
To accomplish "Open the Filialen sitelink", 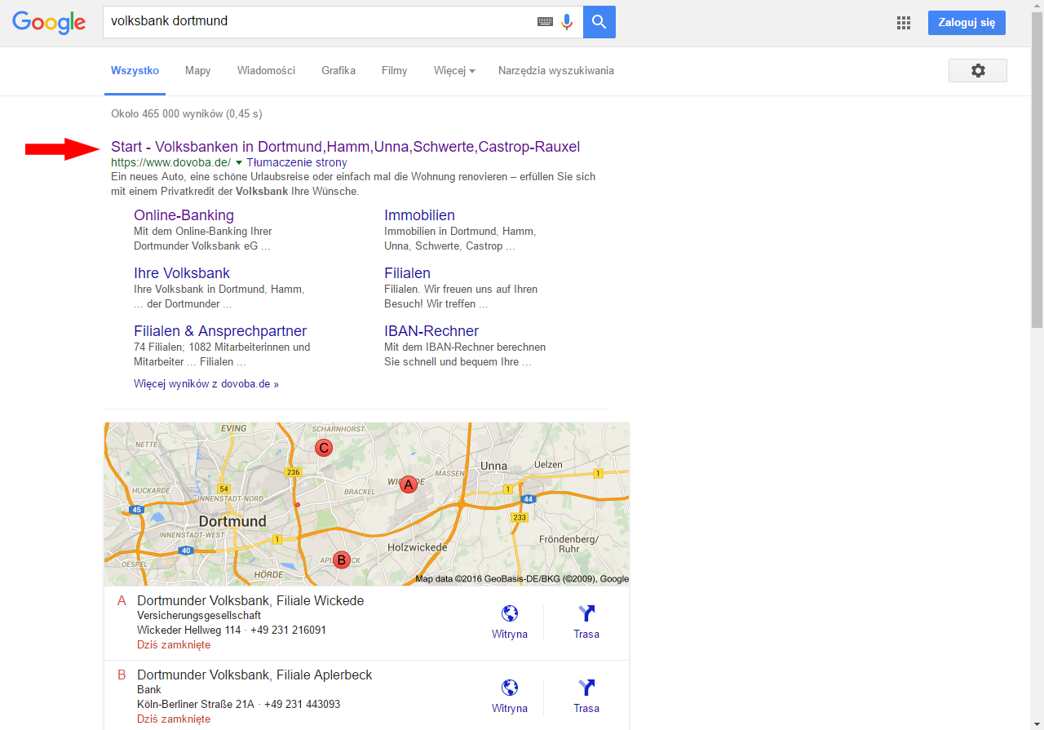I will tap(407, 273).
